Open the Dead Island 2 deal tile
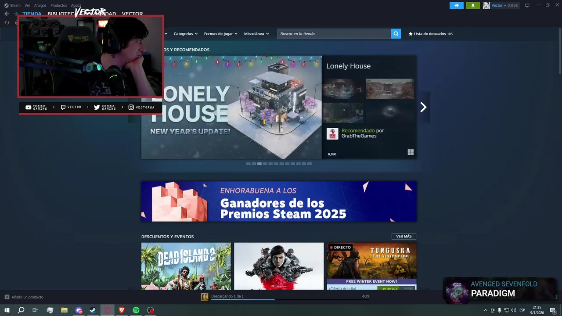Screen dimensions: 562x316 pos(186,266)
